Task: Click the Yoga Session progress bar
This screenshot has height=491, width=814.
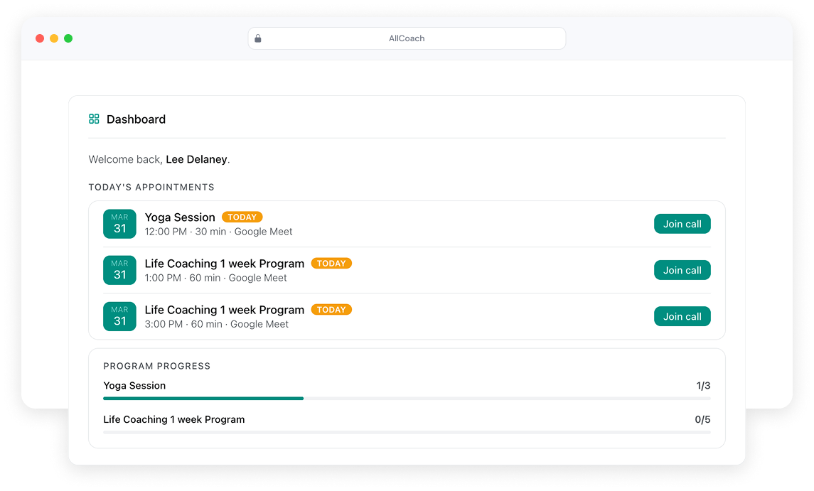Action: coord(407,399)
